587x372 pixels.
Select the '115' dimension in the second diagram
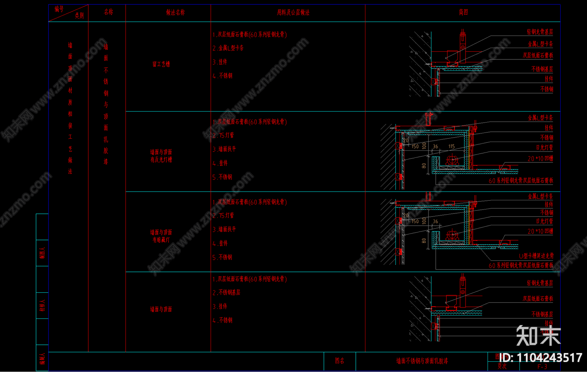[x=452, y=146]
